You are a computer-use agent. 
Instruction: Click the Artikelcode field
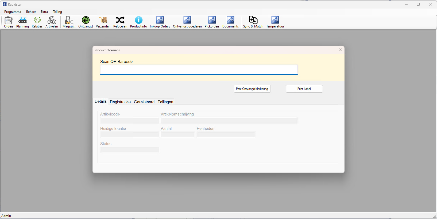[130, 120]
